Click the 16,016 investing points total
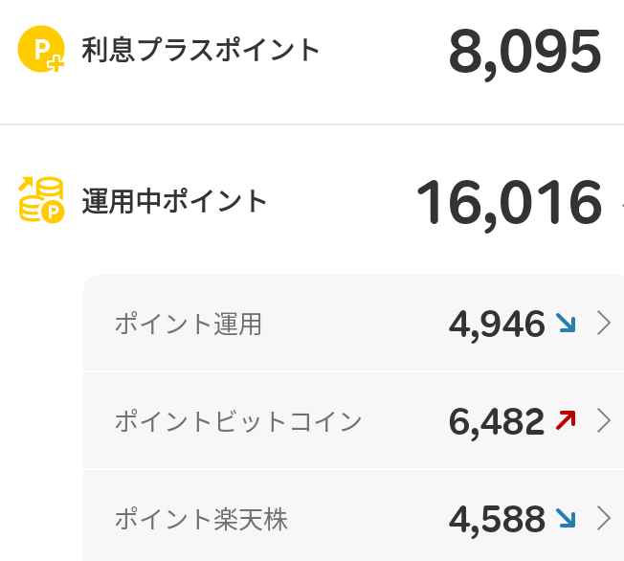The image size is (624, 561). (509, 204)
